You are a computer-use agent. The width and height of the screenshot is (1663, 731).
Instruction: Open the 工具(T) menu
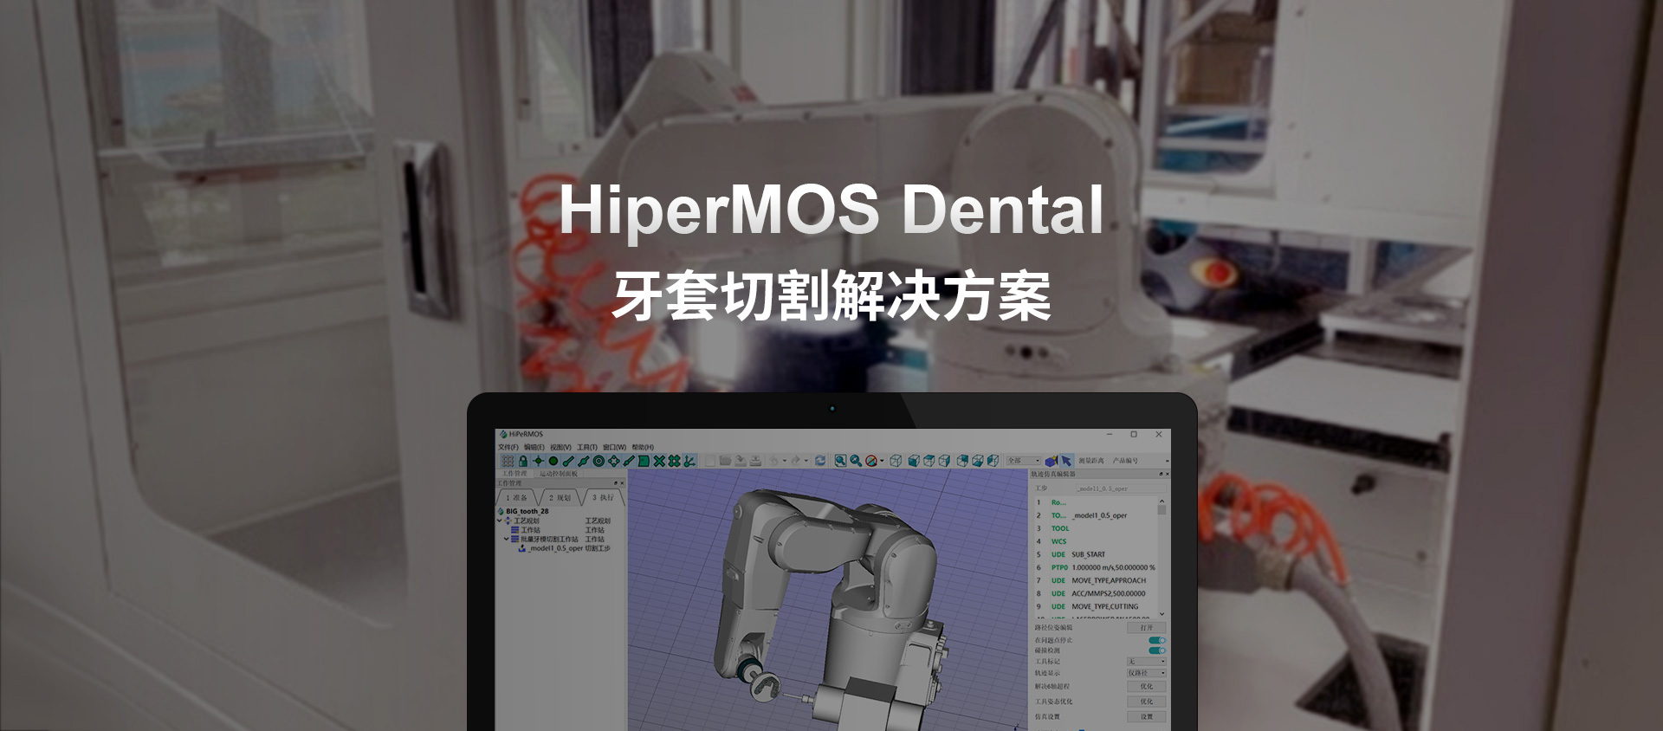[x=587, y=447]
